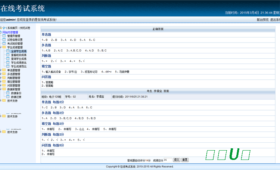Click the page icon beside 数据备份
280x170 pixels.
[x=8, y=93]
